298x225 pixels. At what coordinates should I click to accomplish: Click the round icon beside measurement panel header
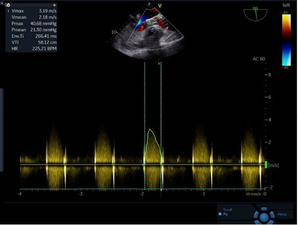pyautogui.click(x=8, y=5)
